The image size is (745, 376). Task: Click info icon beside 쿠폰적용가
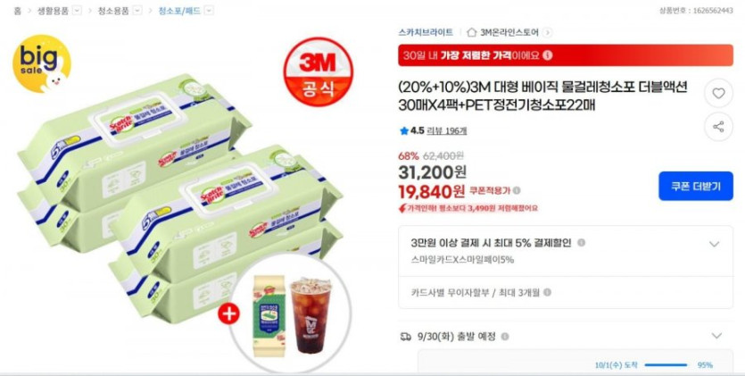[517, 190]
